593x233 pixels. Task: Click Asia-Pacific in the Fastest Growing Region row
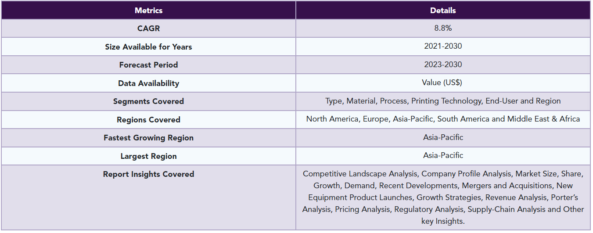click(x=443, y=137)
